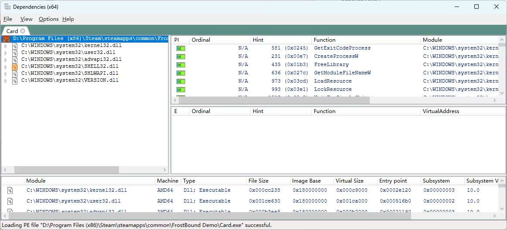Open the View menu

[x=26, y=19]
